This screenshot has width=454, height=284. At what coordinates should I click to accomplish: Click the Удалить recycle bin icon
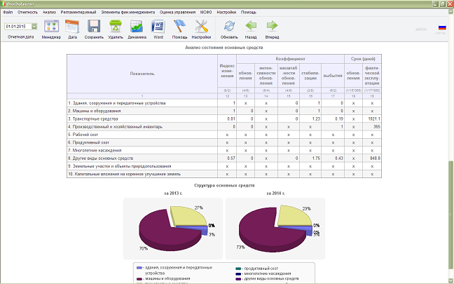pyautogui.click(x=116, y=27)
